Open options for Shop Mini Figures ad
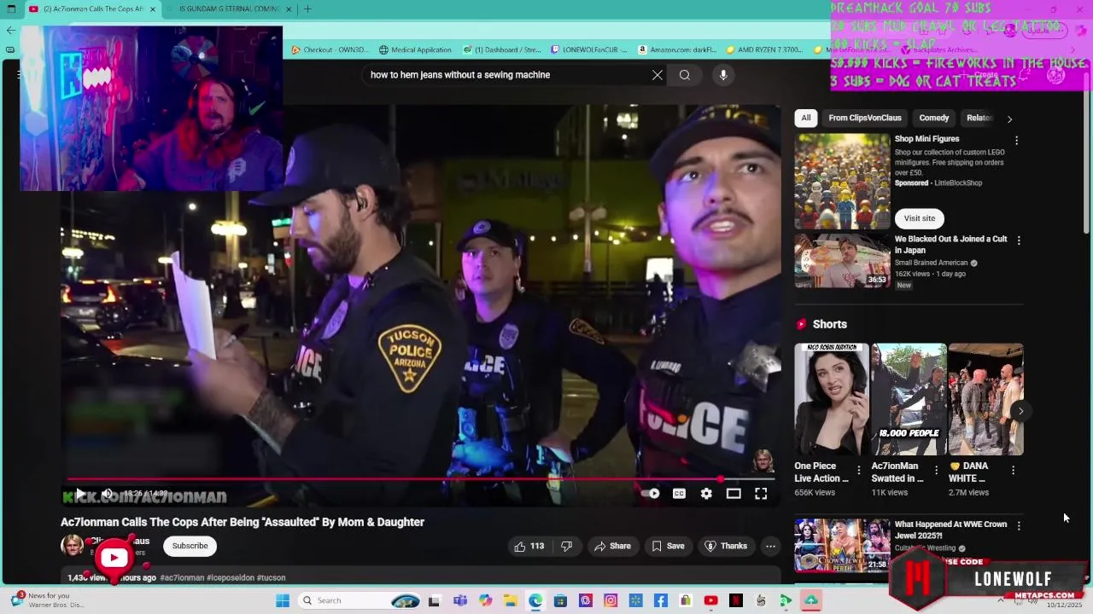Image resolution: width=1093 pixels, height=614 pixels. [1016, 140]
